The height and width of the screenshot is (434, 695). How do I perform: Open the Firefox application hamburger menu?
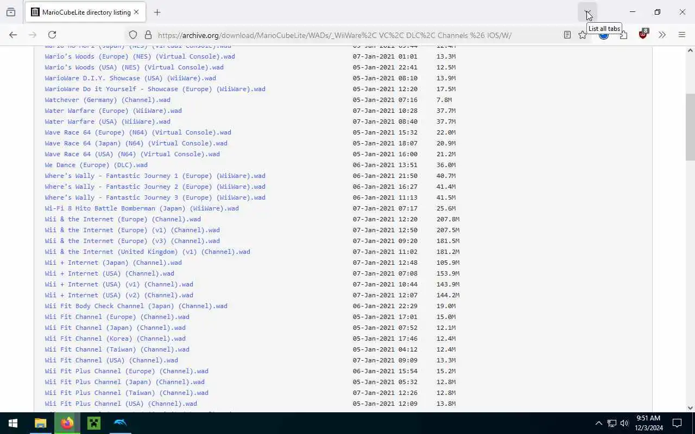[682, 35]
